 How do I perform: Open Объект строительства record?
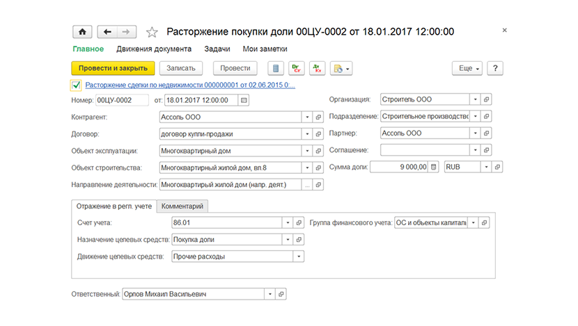[x=318, y=168]
